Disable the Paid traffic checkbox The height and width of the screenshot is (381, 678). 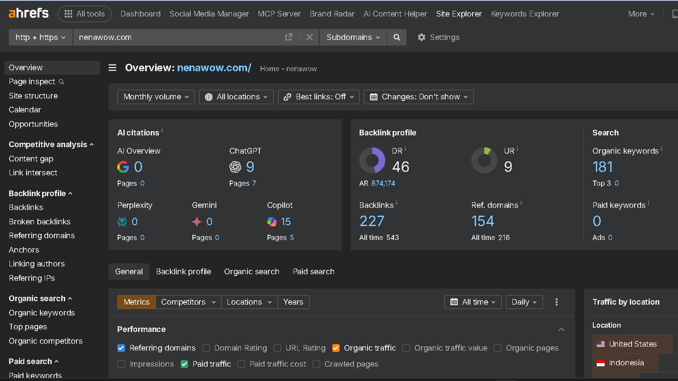184,364
